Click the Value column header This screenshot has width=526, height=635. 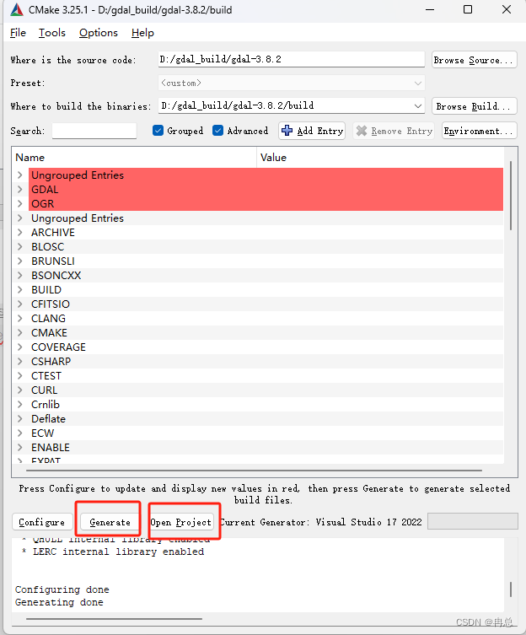[380, 158]
